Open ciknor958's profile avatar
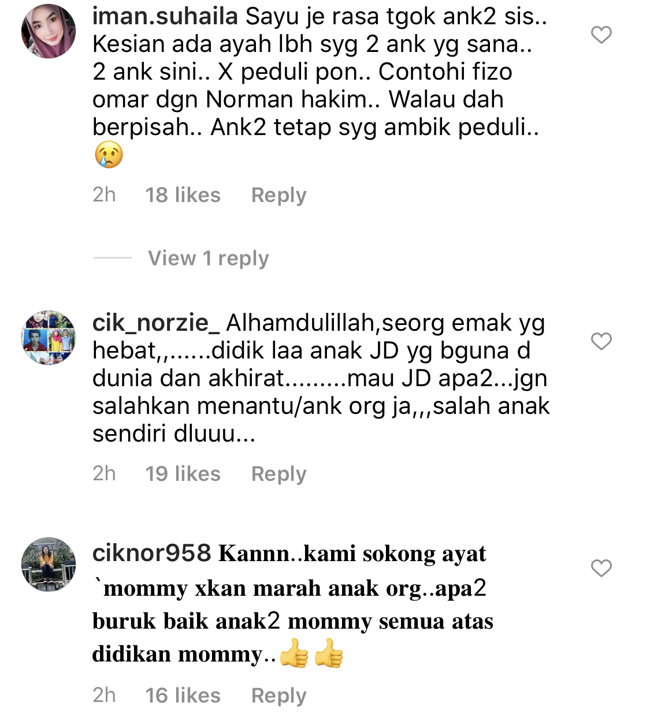Screen dimensions: 650x721 [x=49, y=565]
